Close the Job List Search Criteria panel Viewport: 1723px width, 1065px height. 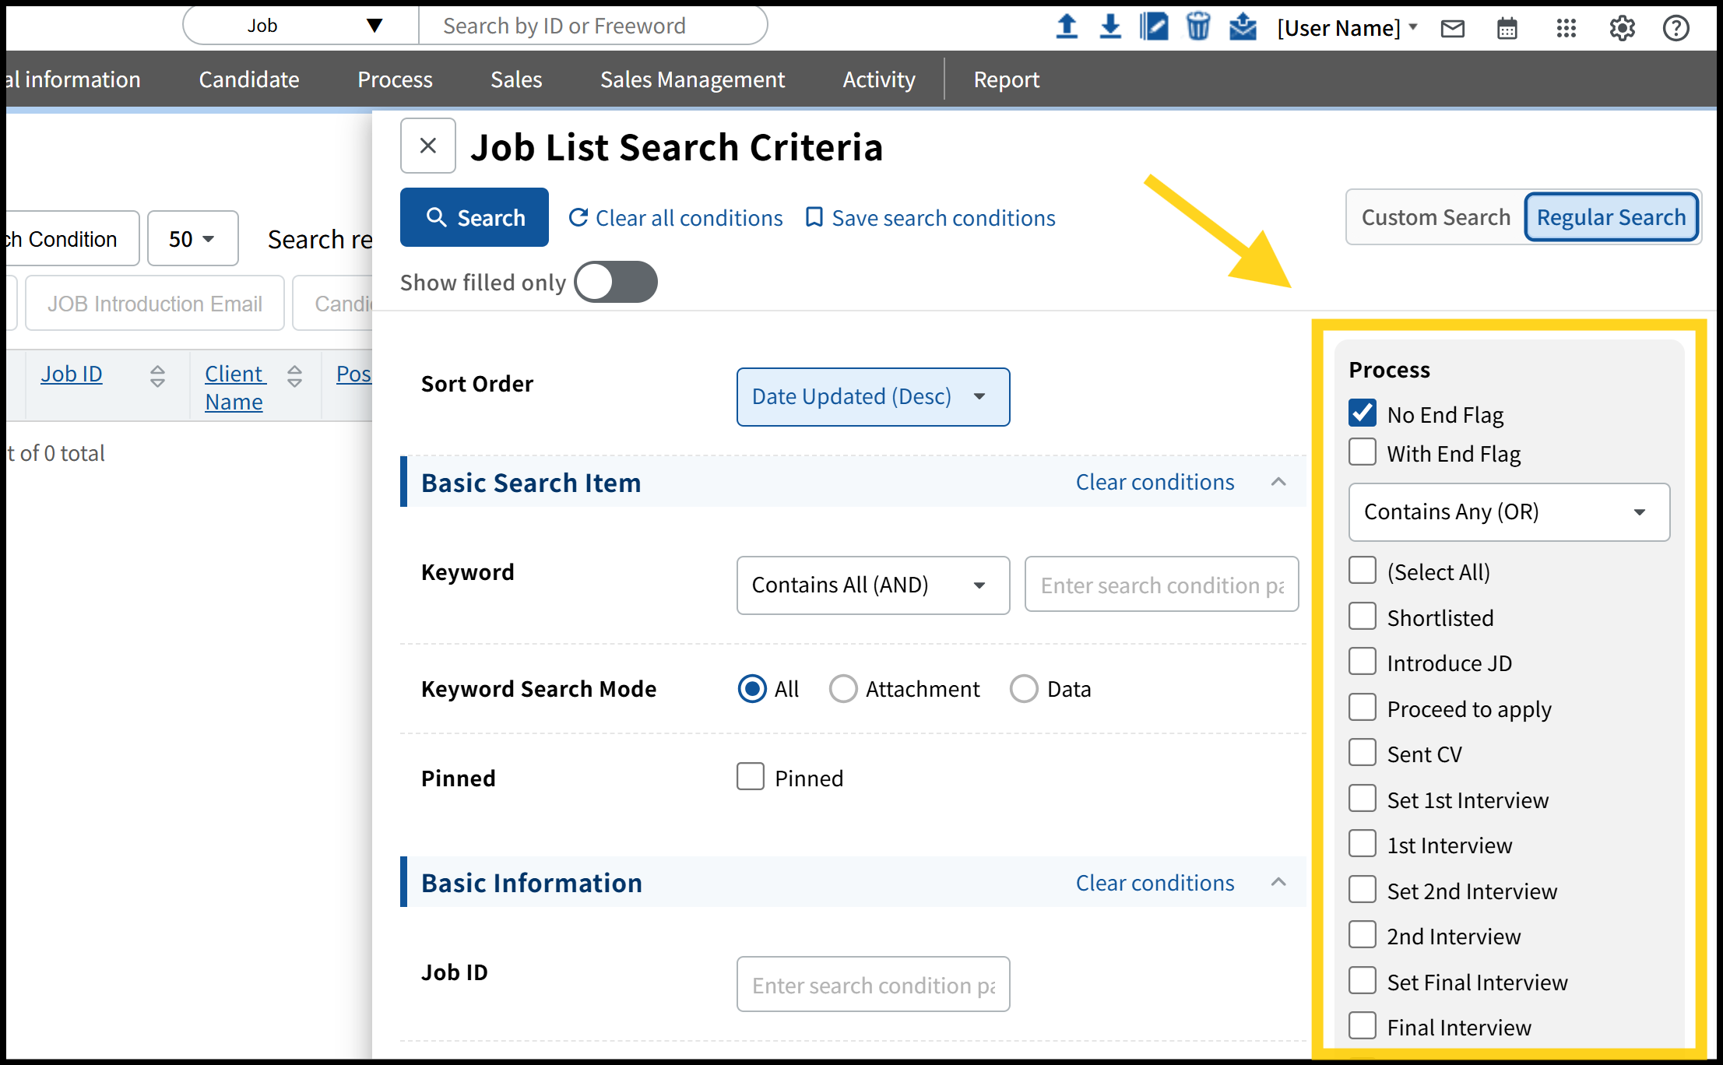[x=427, y=146]
